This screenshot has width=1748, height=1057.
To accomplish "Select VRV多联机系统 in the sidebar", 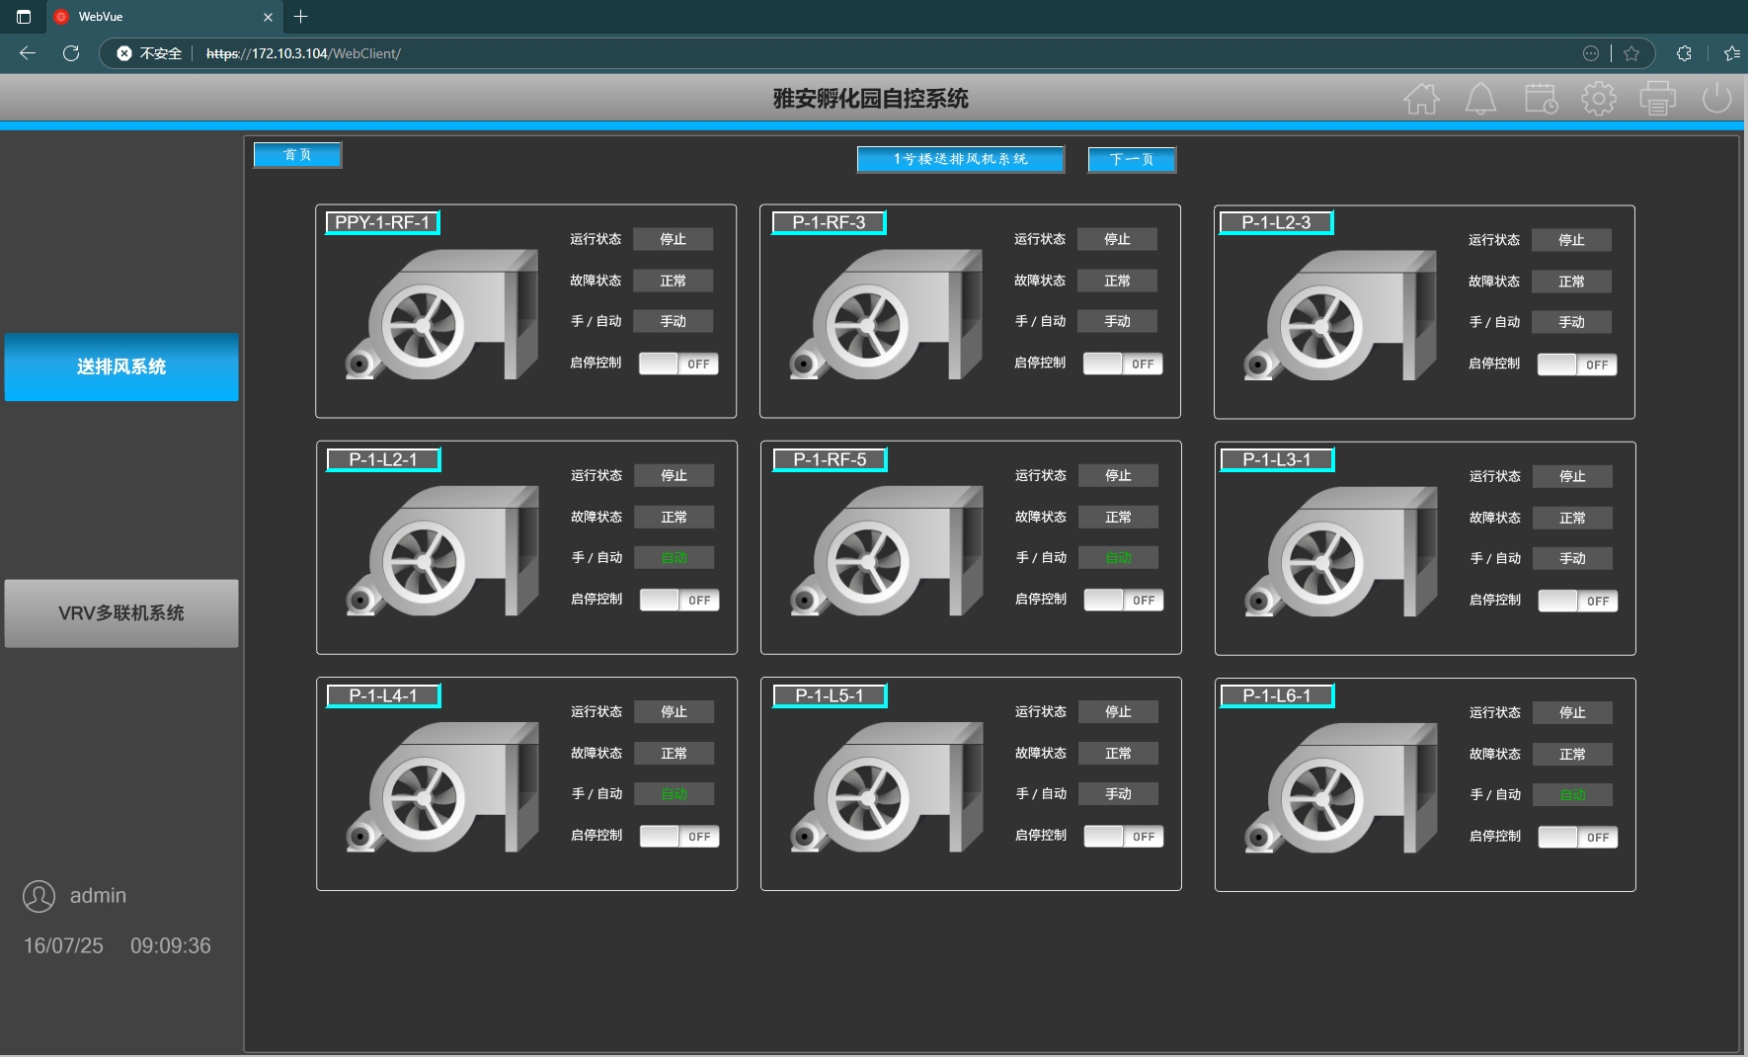I will (x=121, y=613).
